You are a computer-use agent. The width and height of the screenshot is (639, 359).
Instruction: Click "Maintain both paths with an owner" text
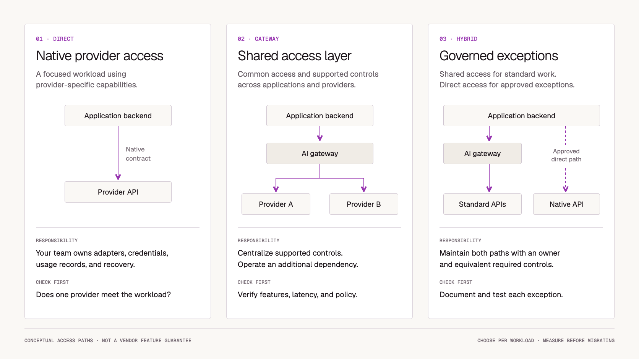[x=500, y=253]
